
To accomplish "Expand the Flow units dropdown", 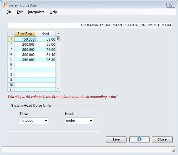I will 46,121.
